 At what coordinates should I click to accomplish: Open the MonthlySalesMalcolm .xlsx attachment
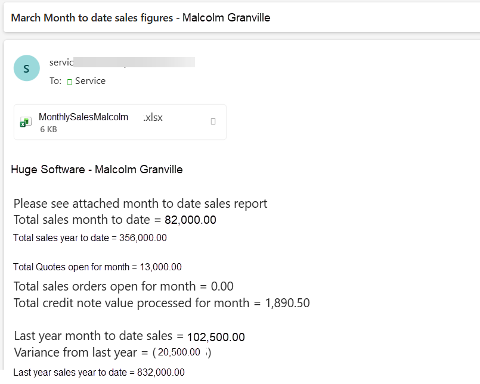click(120, 122)
